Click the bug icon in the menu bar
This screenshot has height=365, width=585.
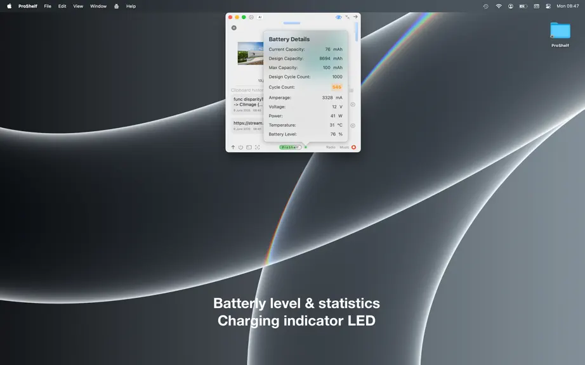tap(116, 6)
